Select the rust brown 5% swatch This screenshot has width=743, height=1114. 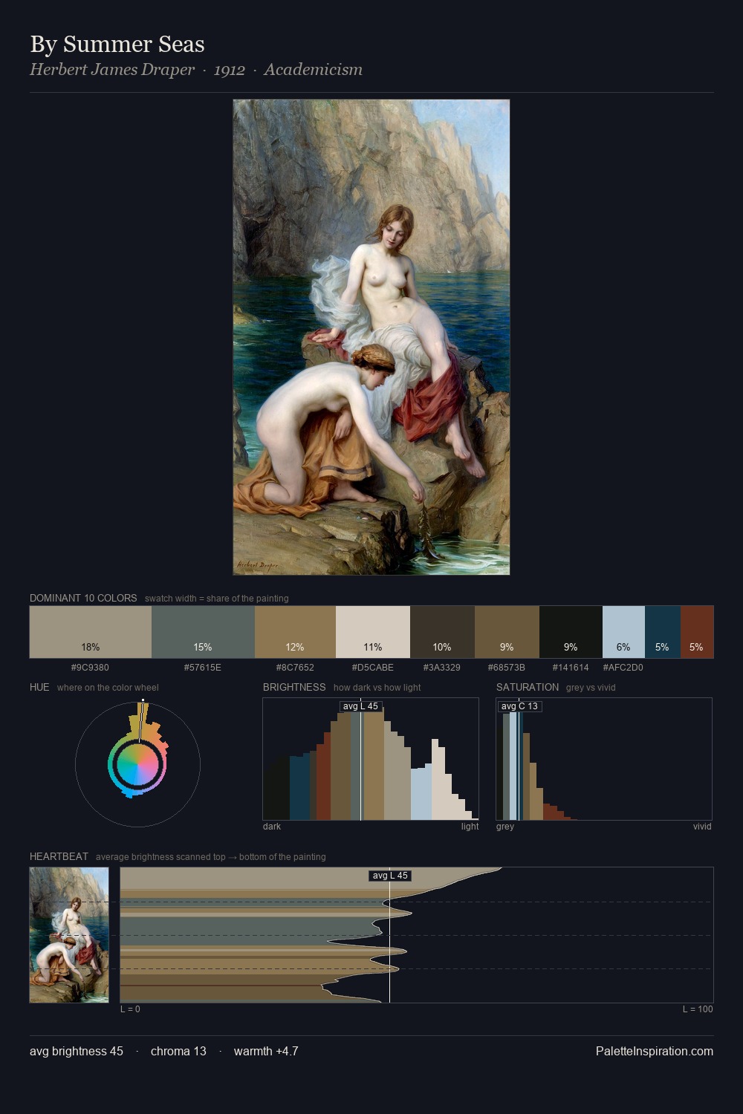click(x=696, y=632)
